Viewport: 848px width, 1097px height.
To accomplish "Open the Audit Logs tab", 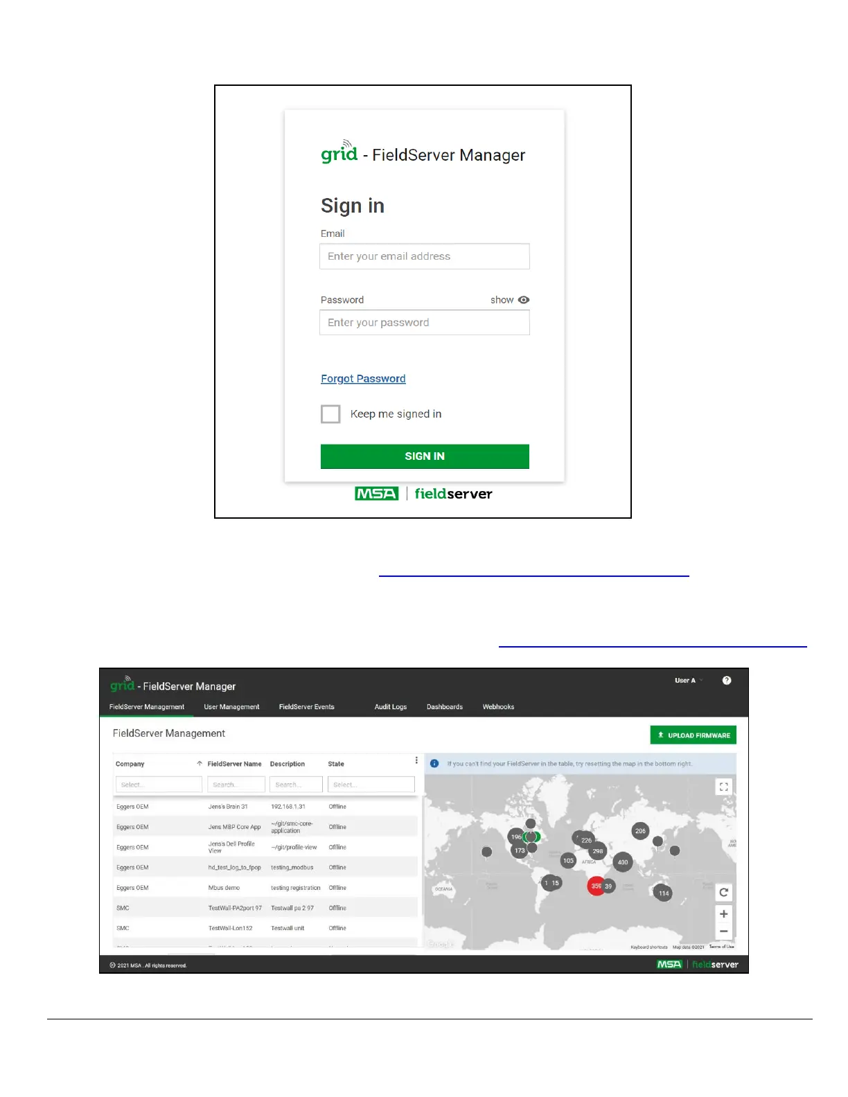I will pyautogui.click(x=391, y=707).
